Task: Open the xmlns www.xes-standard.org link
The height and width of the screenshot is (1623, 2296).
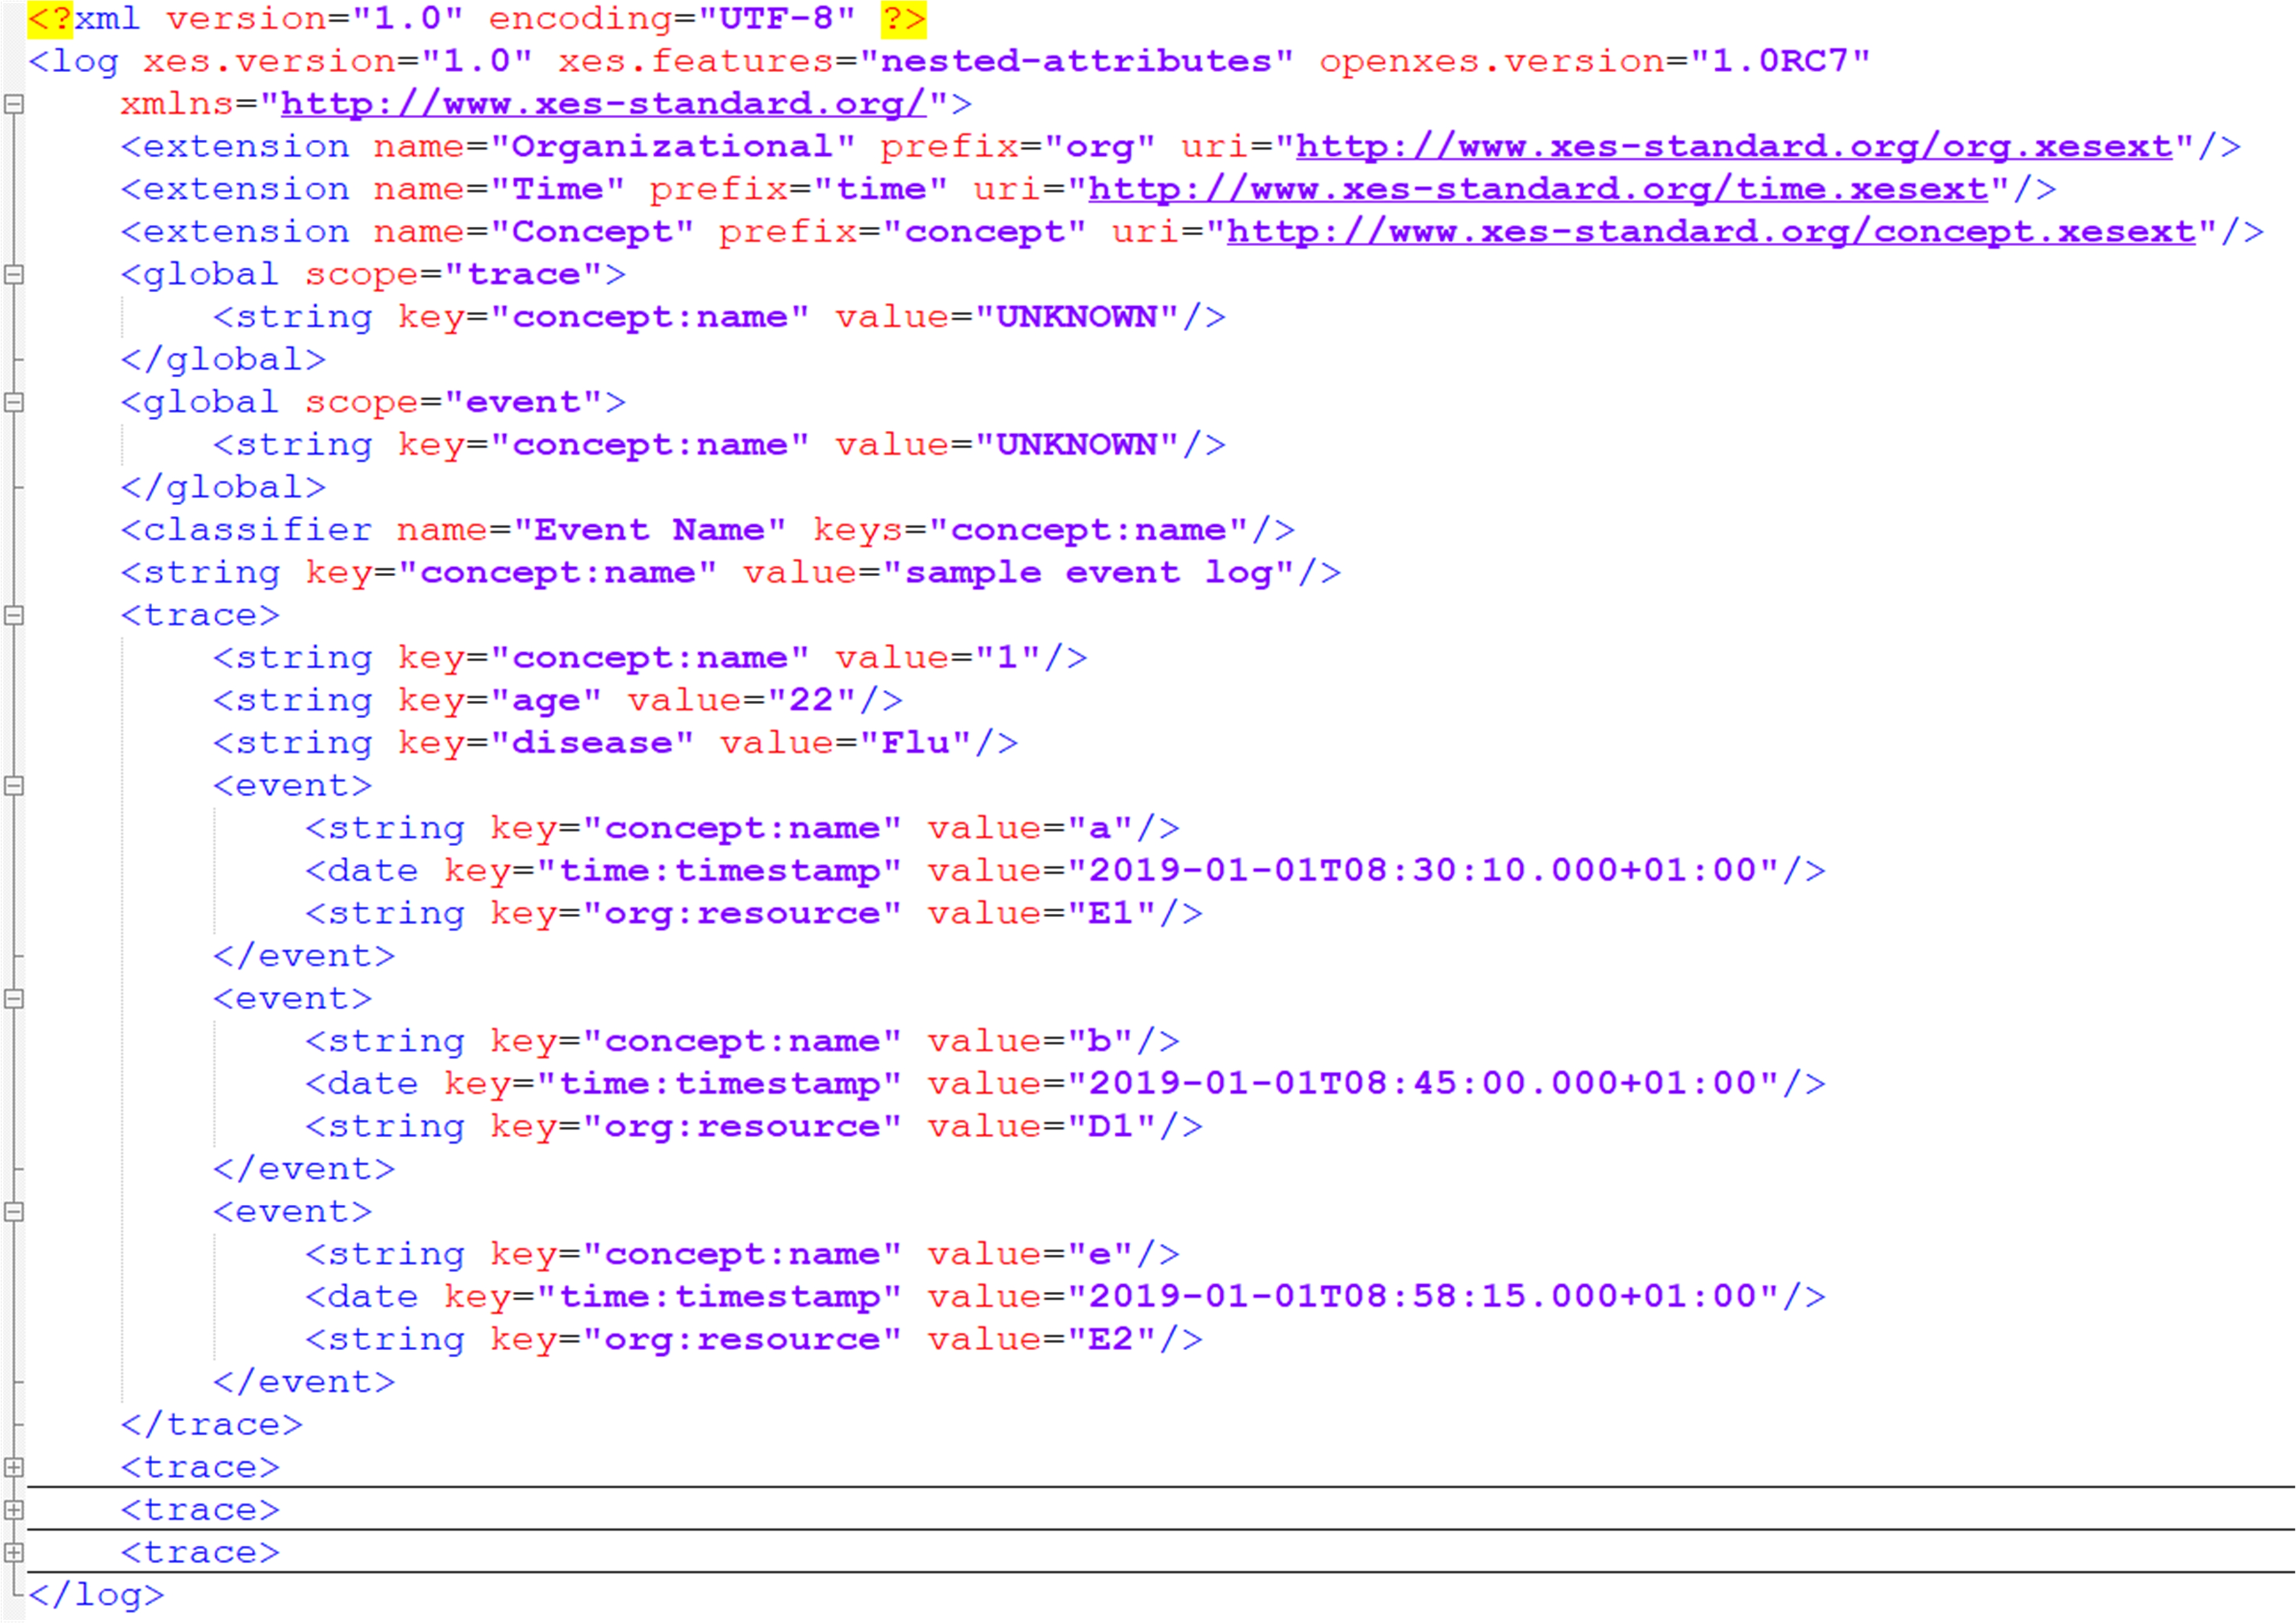Action: pos(603,104)
